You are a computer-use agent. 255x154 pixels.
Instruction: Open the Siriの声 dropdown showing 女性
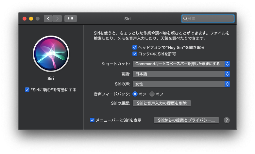181,84
